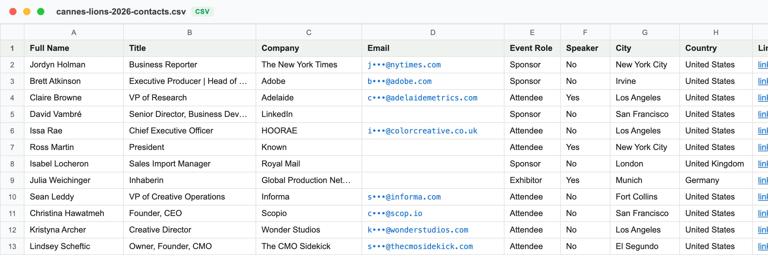
Task: Open the k•••@wonderstudios.com email link
Action: (418, 230)
